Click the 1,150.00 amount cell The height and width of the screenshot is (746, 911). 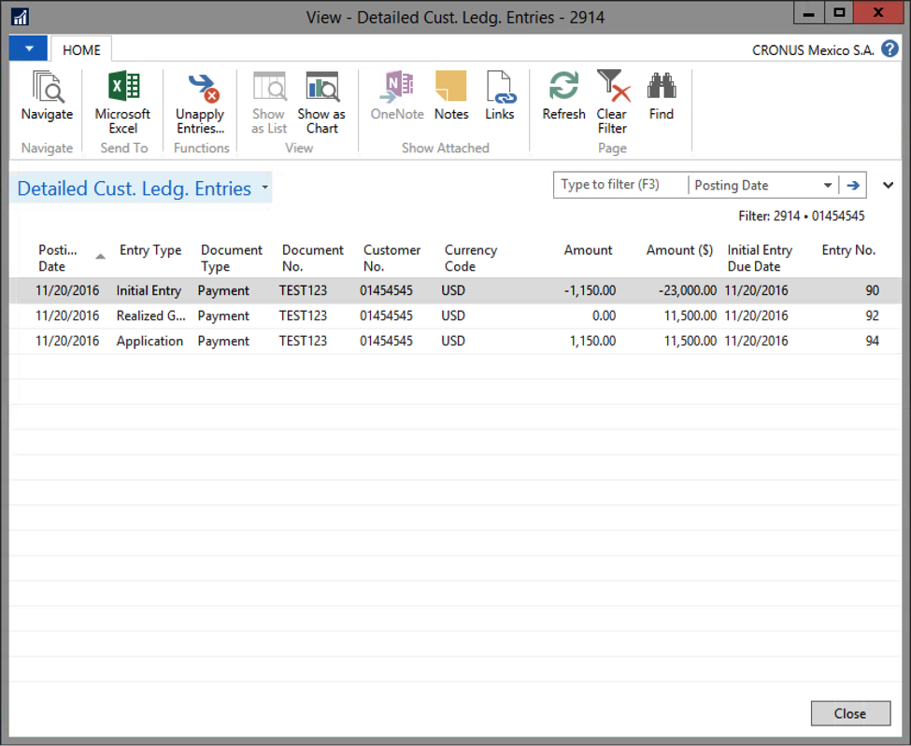click(x=592, y=342)
